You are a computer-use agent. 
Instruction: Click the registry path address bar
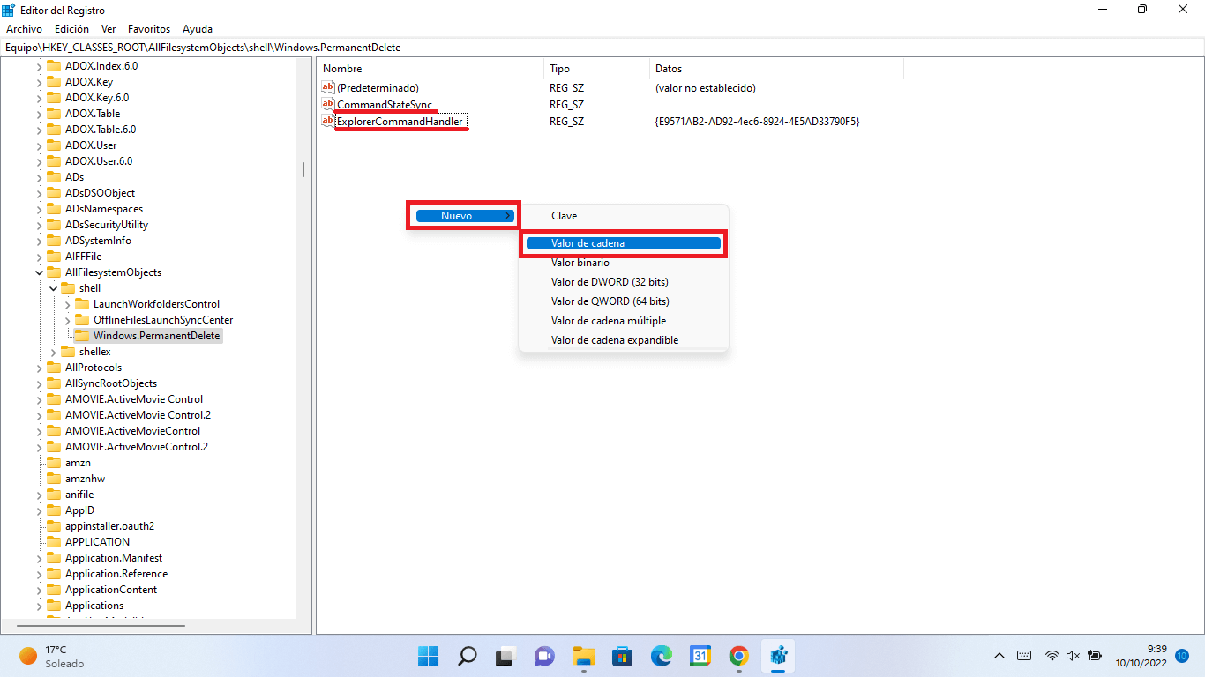[x=602, y=48]
